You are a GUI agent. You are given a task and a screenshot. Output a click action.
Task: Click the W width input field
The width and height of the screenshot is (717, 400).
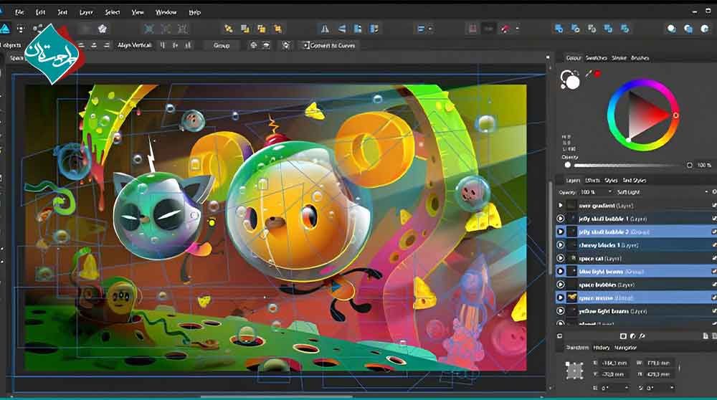point(660,363)
